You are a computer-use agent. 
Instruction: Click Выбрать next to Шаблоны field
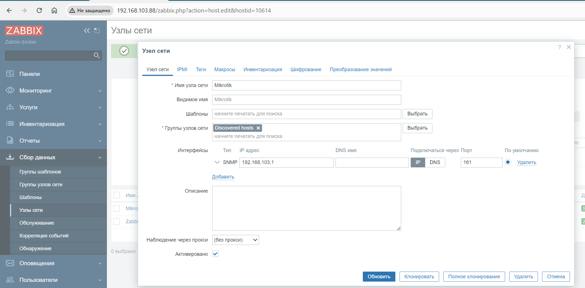[417, 114]
